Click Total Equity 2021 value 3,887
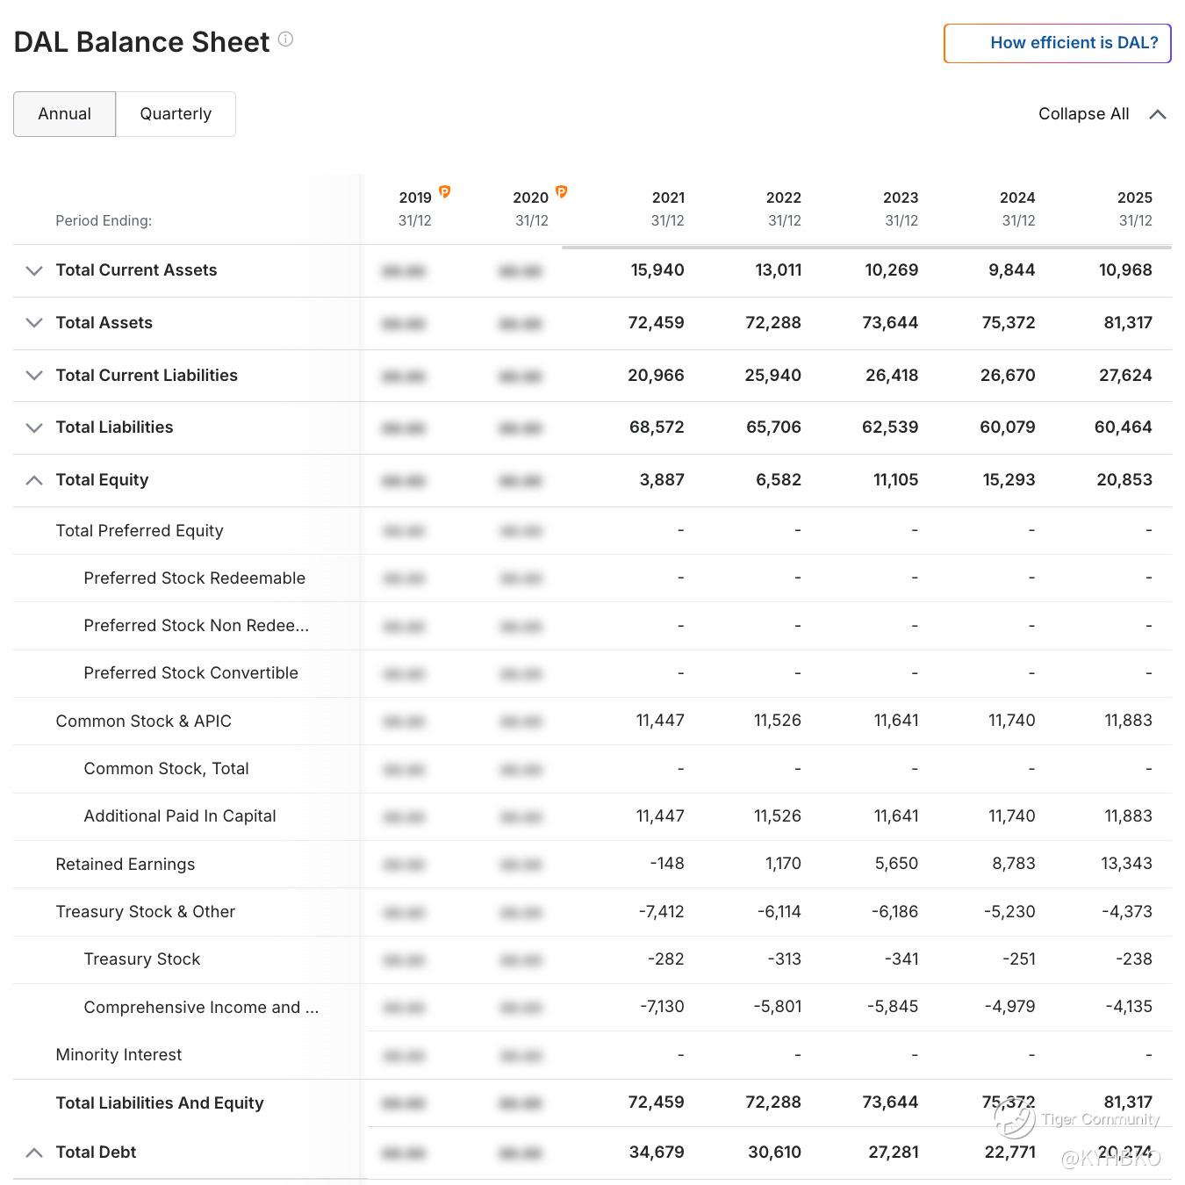1185x1185 pixels. (662, 480)
